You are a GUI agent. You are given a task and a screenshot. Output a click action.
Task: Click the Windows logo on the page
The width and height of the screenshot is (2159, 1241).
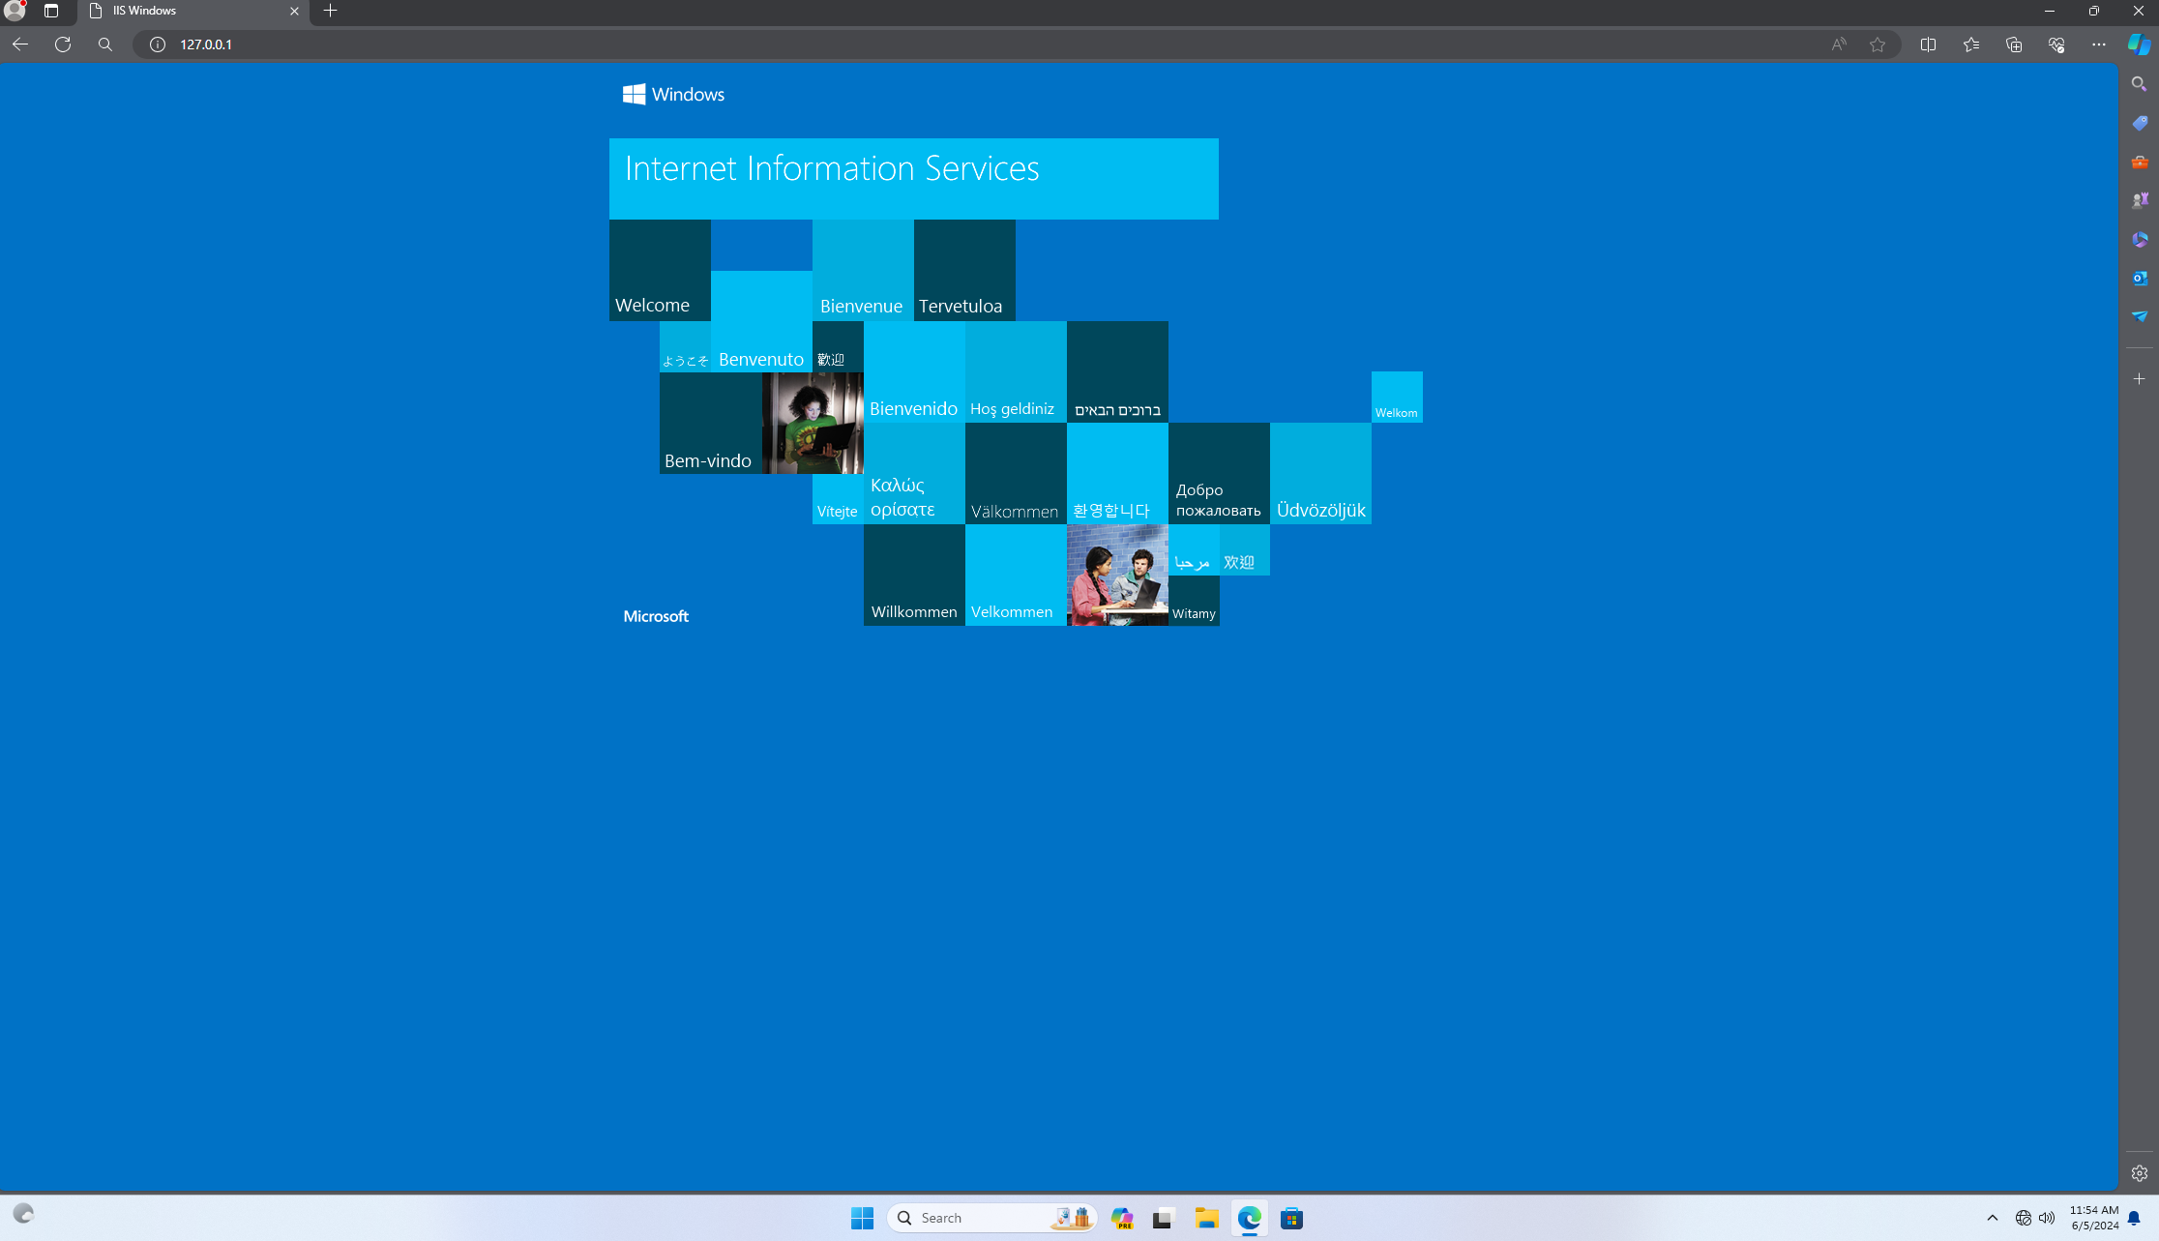click(673, 94)
